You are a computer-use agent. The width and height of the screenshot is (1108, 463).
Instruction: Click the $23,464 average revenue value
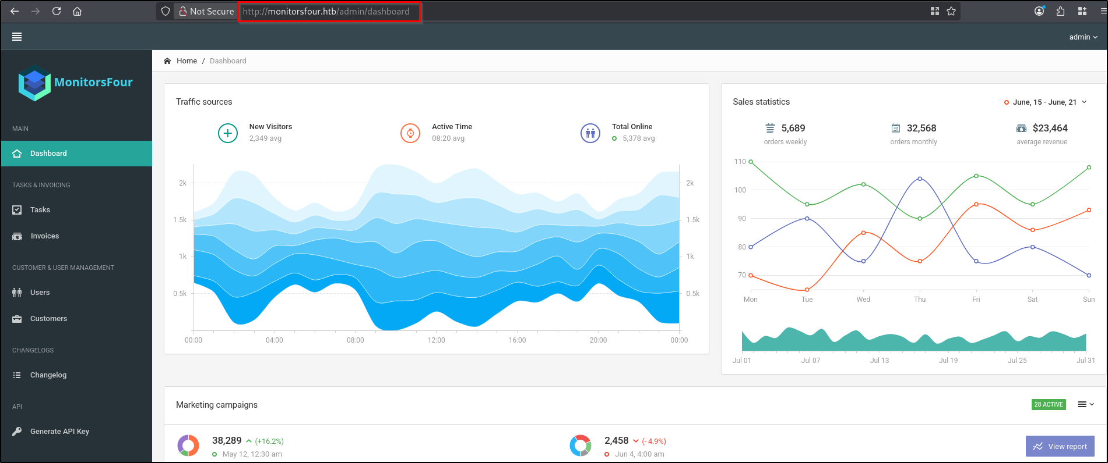coord(1050,128)
